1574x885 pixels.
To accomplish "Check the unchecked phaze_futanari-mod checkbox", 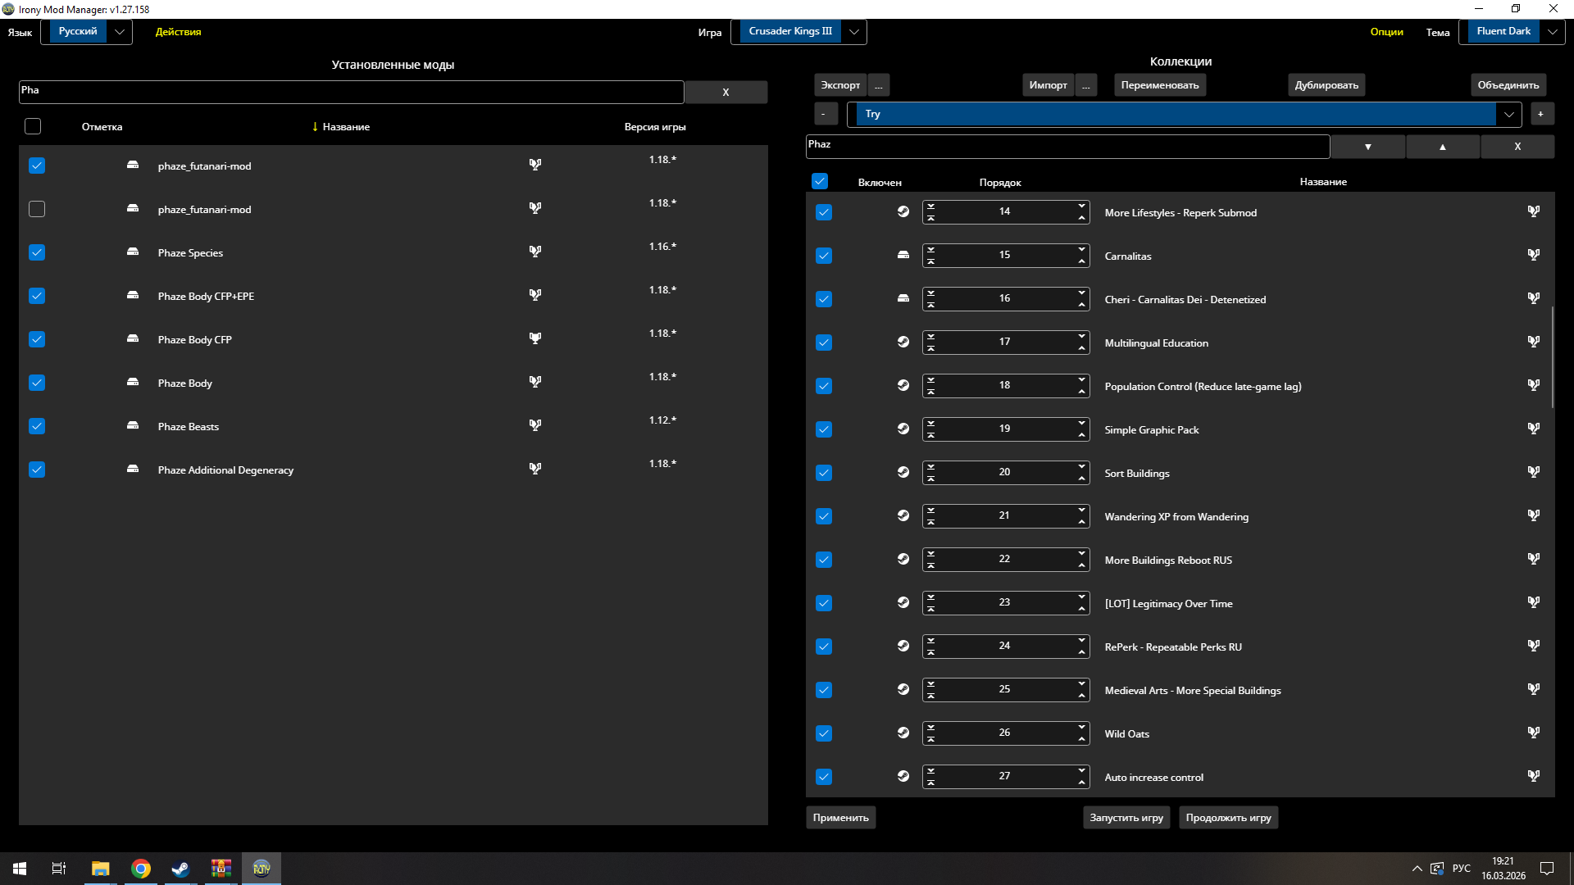I will tap(37, 209).
